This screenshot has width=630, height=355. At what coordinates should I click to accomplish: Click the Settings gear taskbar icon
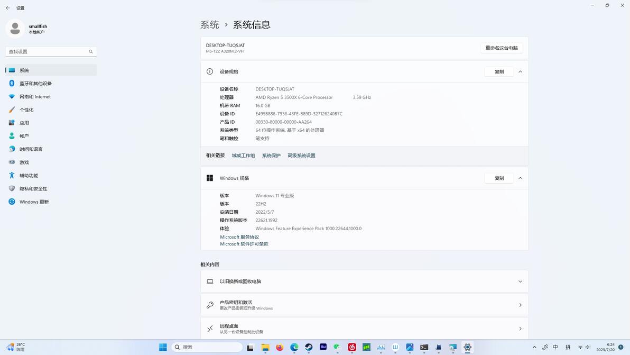(x=467, y=347)
